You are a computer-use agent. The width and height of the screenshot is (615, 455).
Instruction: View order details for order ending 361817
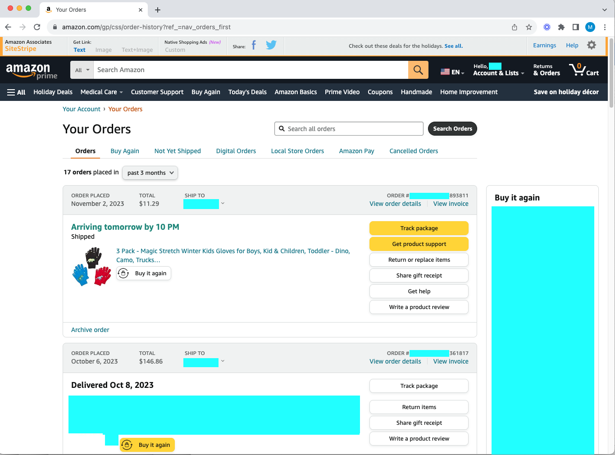tap(395, 361)
